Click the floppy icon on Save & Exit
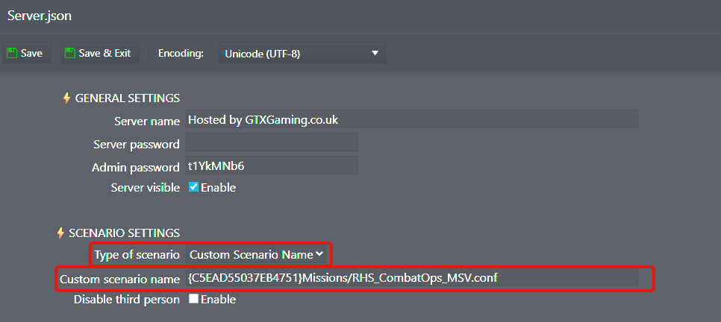 (70, 53)
